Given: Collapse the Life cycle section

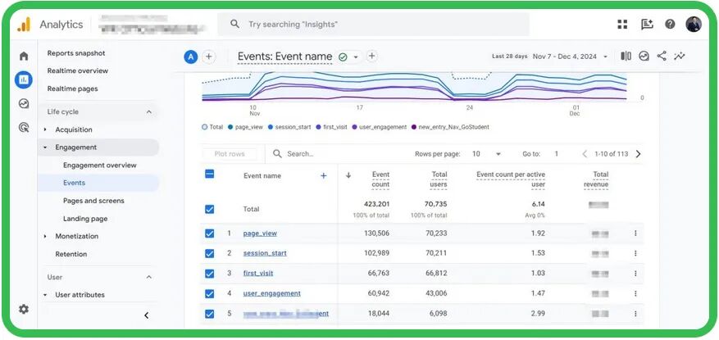Looking at the screenshot, I should tap(148, 112).
